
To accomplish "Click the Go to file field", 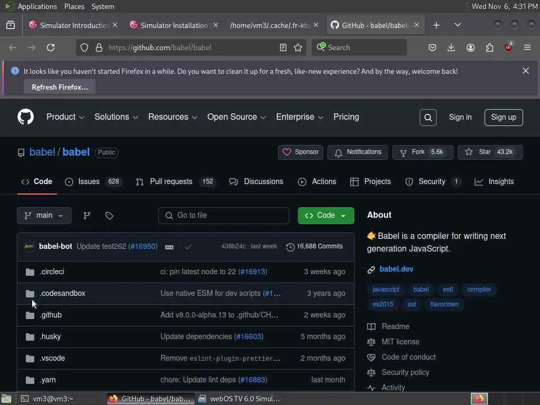I will [224, 216].
